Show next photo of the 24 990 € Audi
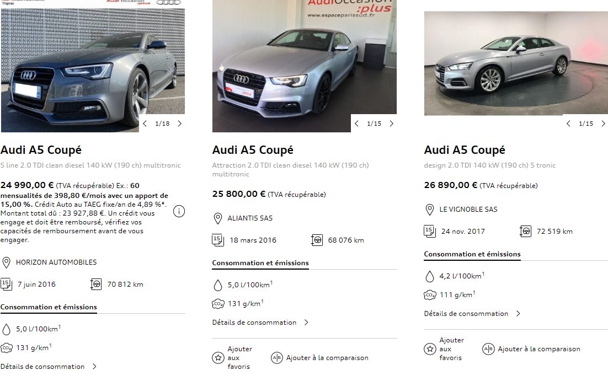 pos(179,124)
